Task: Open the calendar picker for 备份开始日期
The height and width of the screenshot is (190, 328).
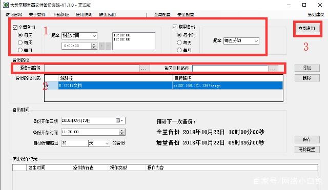Action: (119, 120)
